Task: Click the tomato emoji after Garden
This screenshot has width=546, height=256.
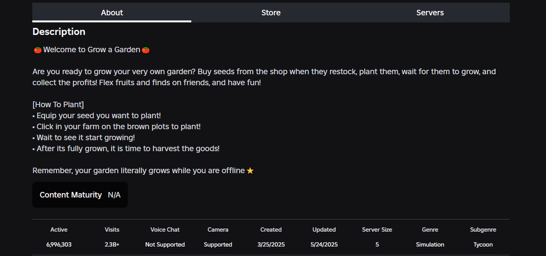Action: 146,50
